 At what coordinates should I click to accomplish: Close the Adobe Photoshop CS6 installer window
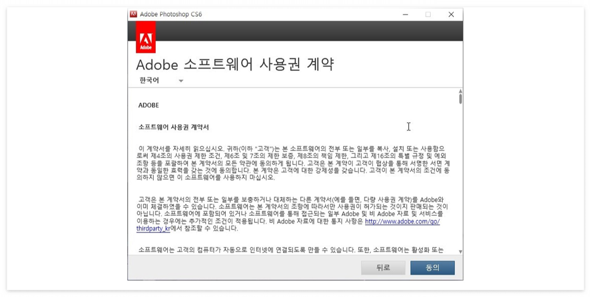pyautogui.click(x=451, y=14)
